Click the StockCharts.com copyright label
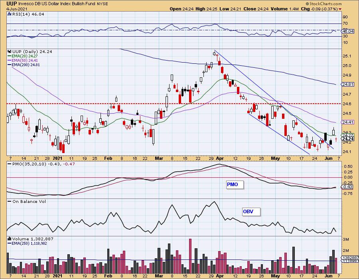 (x=324, y=4)
